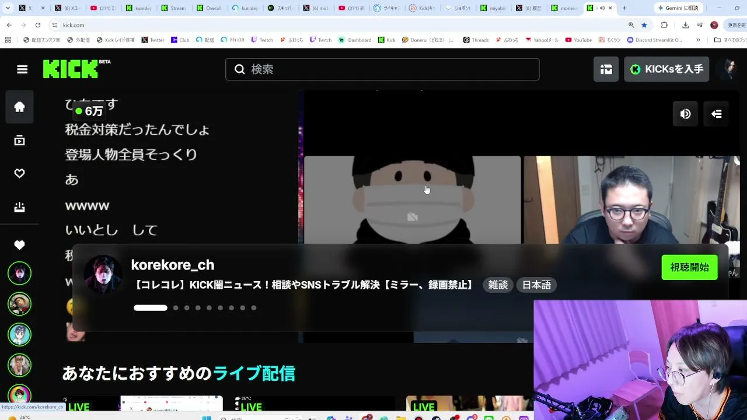Open korekore_ch channel avatar

(x=103, y=274)
